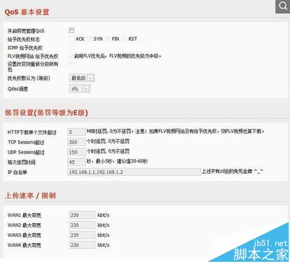Viewport: 290px width, 263px height.
Task: Click the magnifier search icon
Action: coord(282,6)
